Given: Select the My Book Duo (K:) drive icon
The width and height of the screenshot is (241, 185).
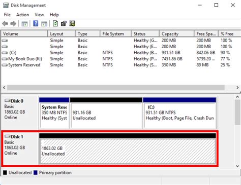Looking at the screenshot, I should [5, 59].
